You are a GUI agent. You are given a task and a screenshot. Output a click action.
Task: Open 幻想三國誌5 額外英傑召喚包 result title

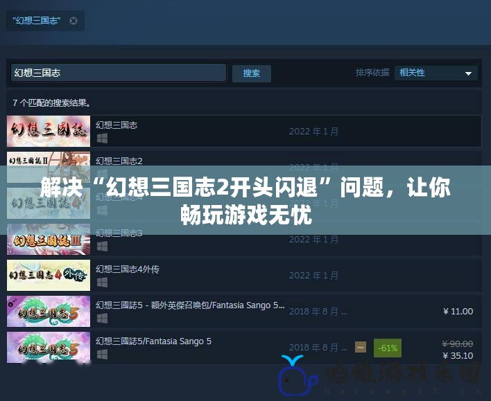[x=190, y=305]
